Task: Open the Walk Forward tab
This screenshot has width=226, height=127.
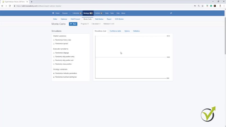Action: (75, 19)
